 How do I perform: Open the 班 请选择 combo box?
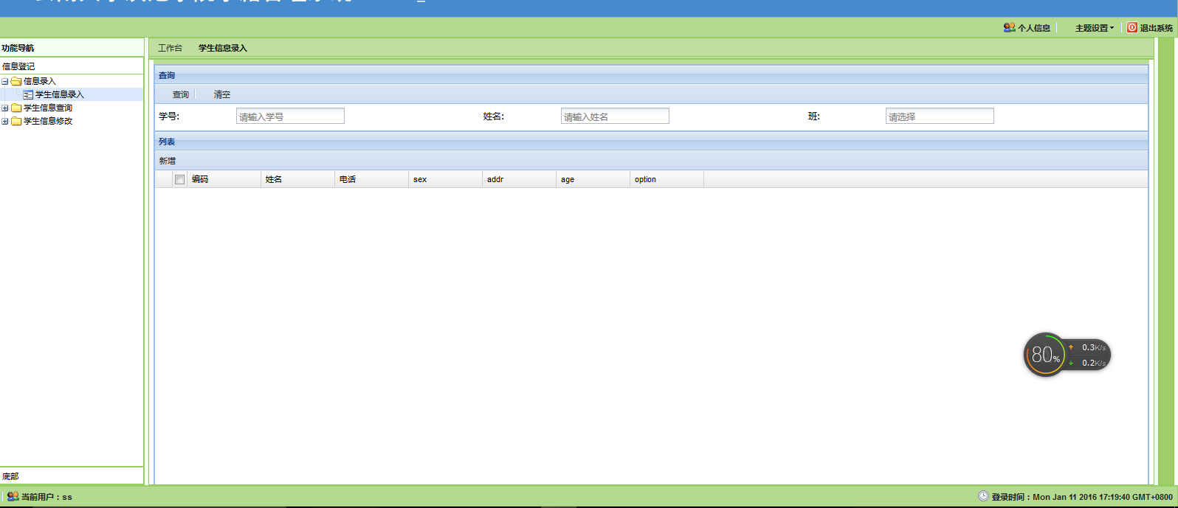click(x=940, y=116)
